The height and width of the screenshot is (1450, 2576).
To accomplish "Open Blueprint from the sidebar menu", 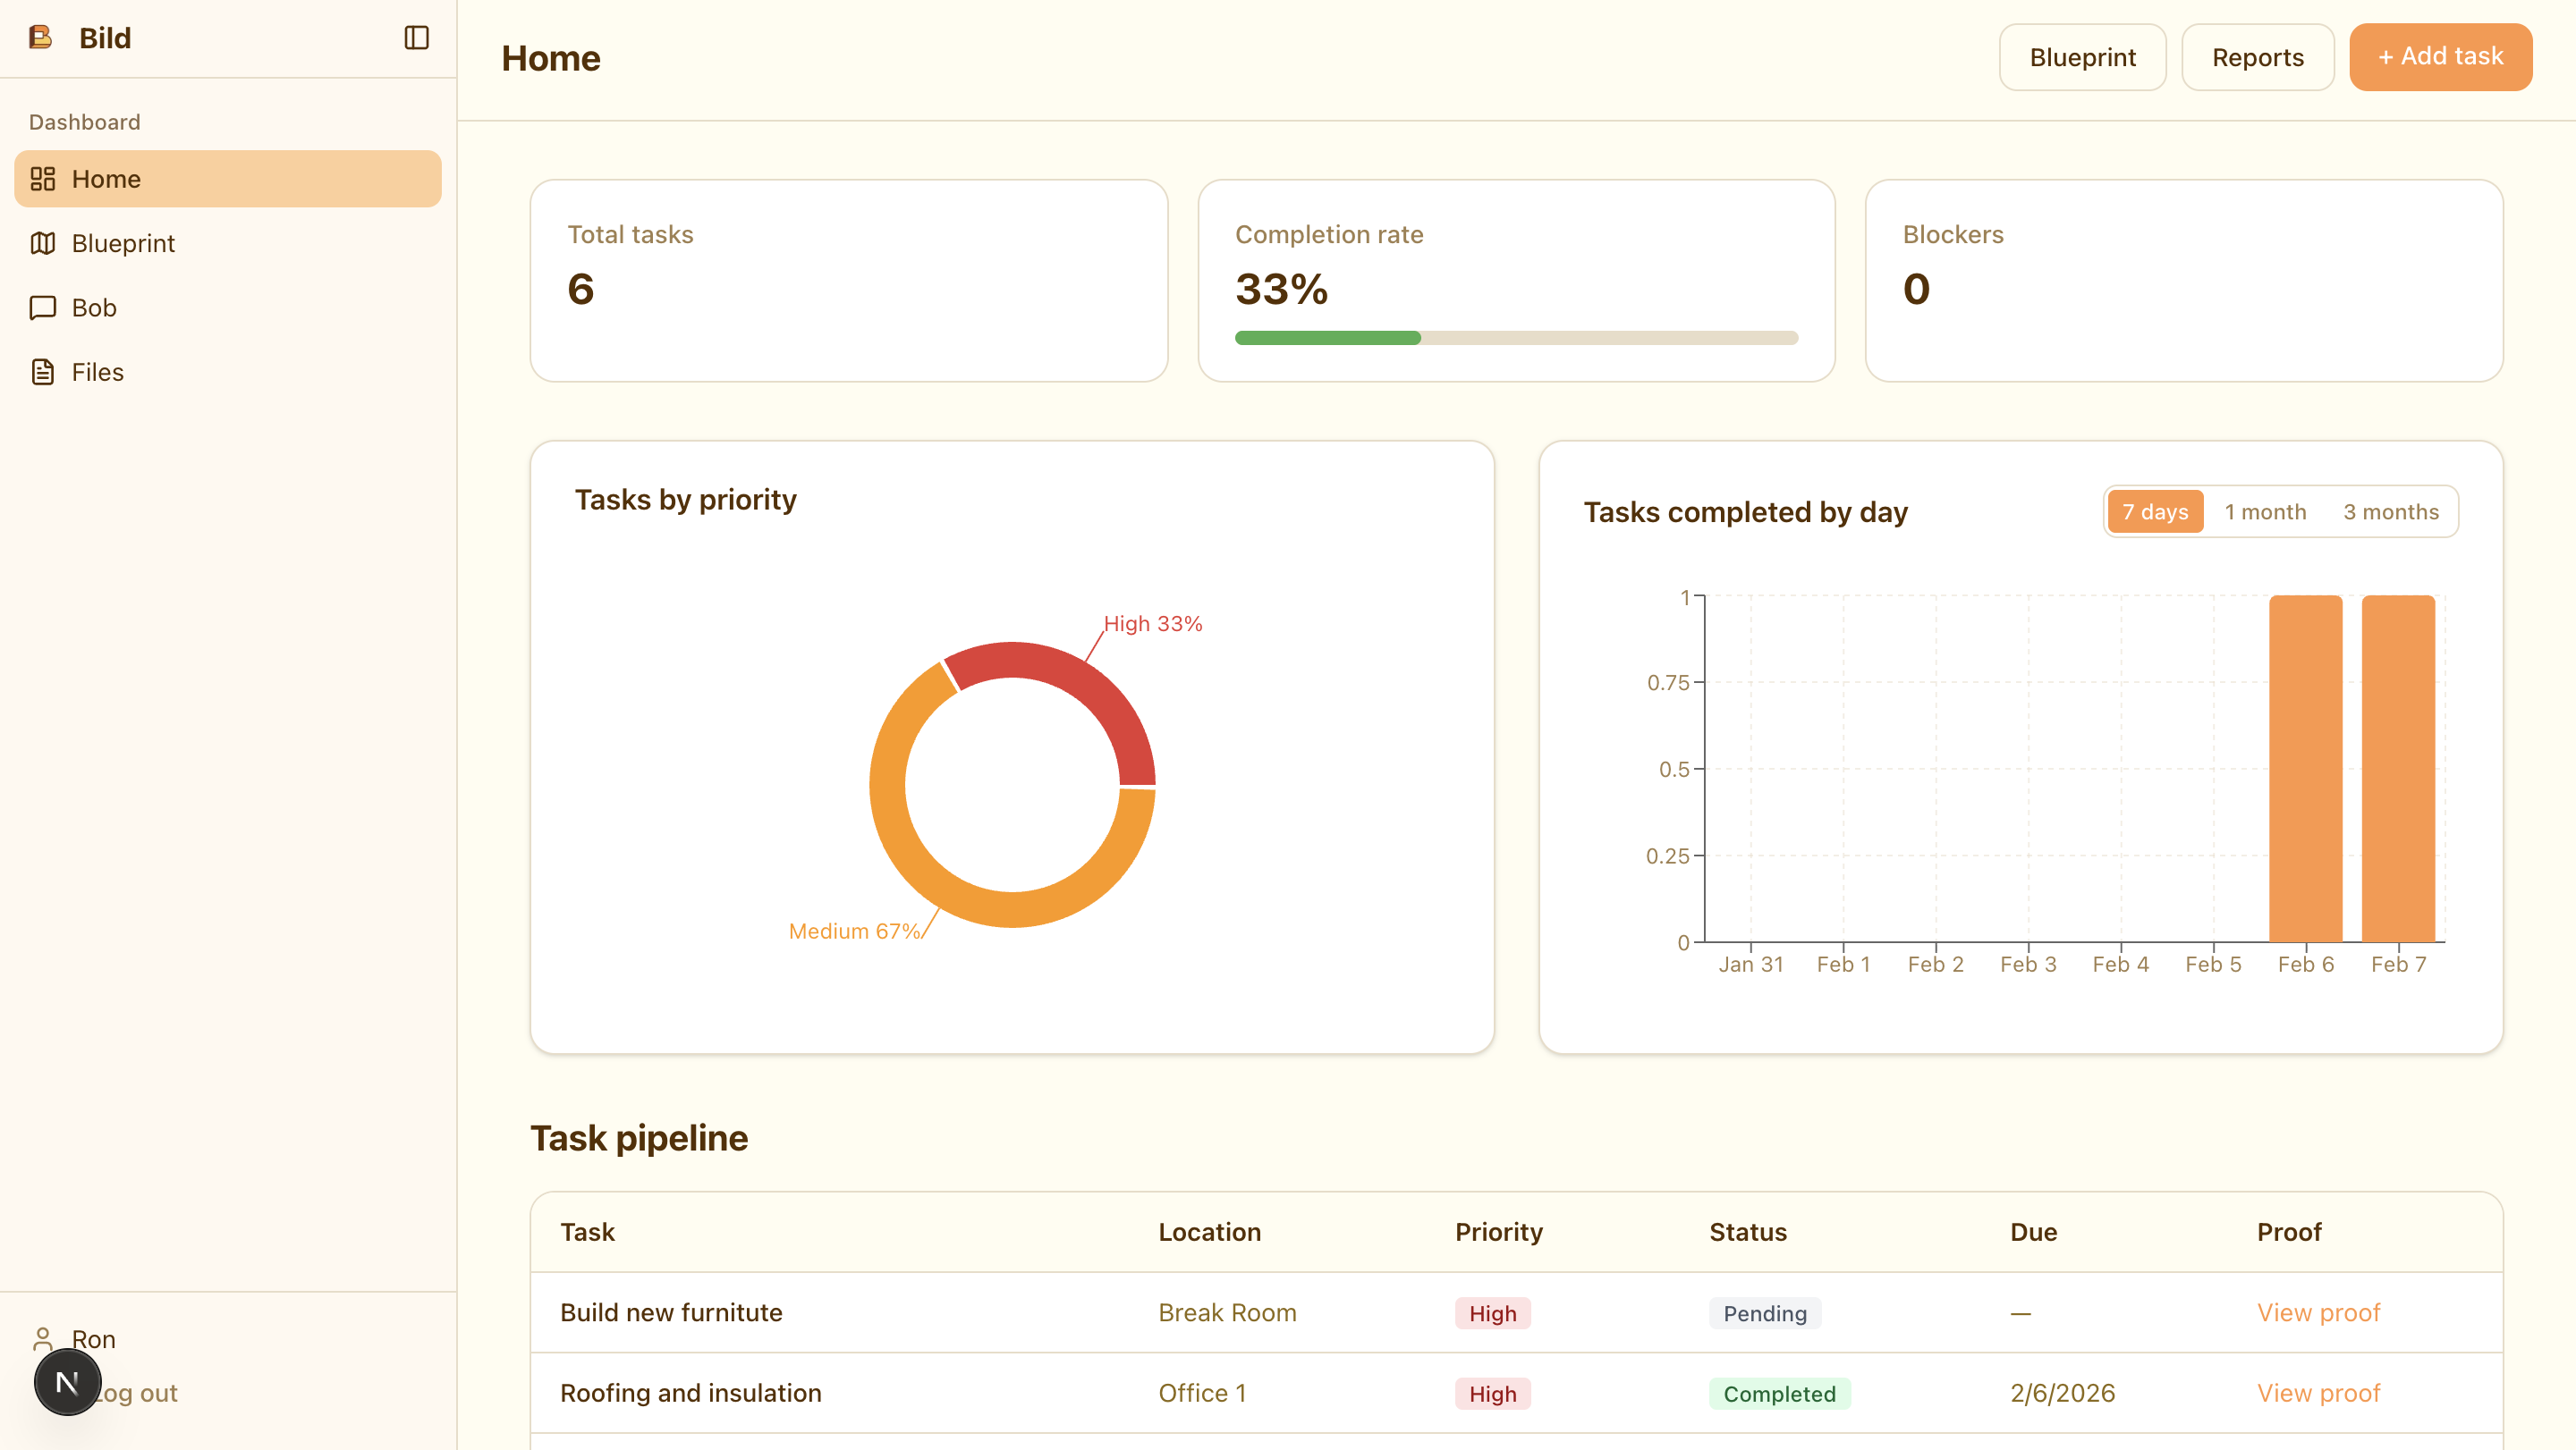I will tap(122, 243).
